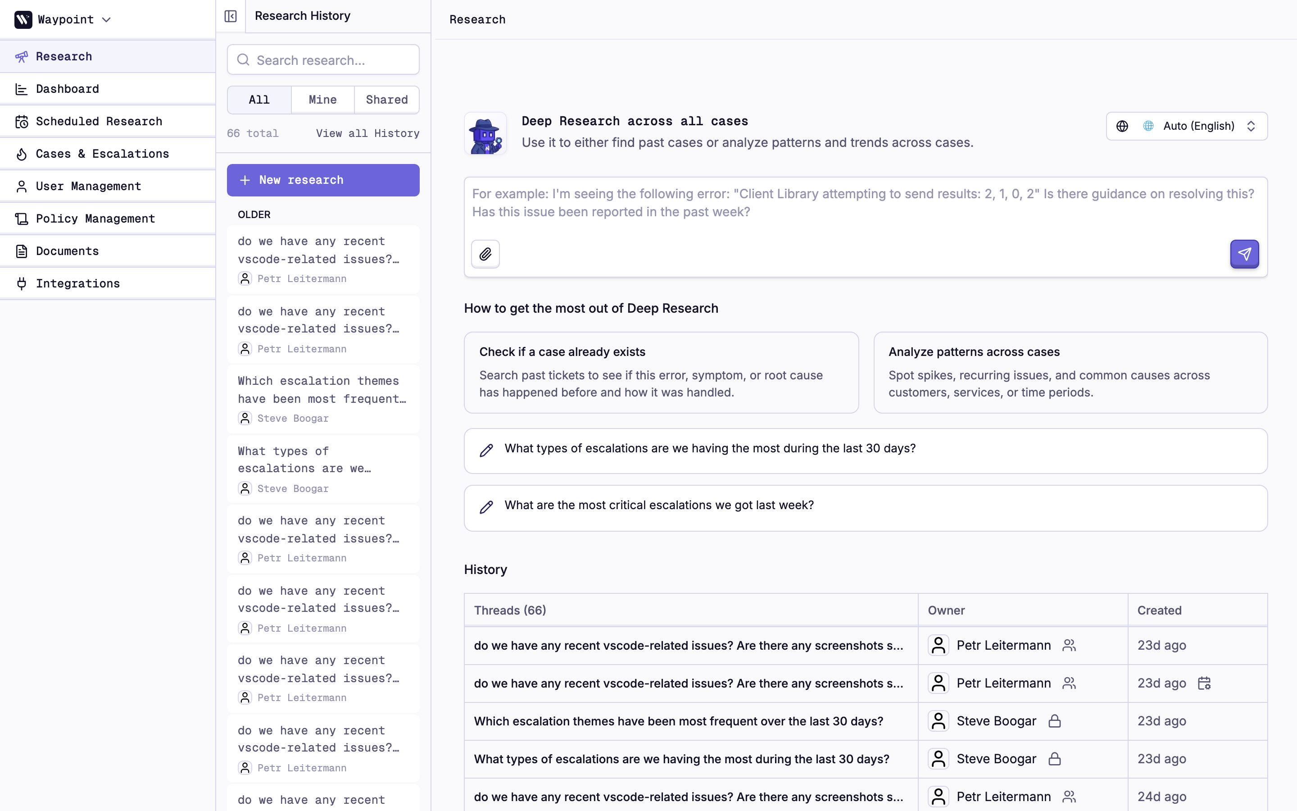This screenshot has height=811, width=1297.
Task: Click the OLDER section label
Action: coord(254,214)
